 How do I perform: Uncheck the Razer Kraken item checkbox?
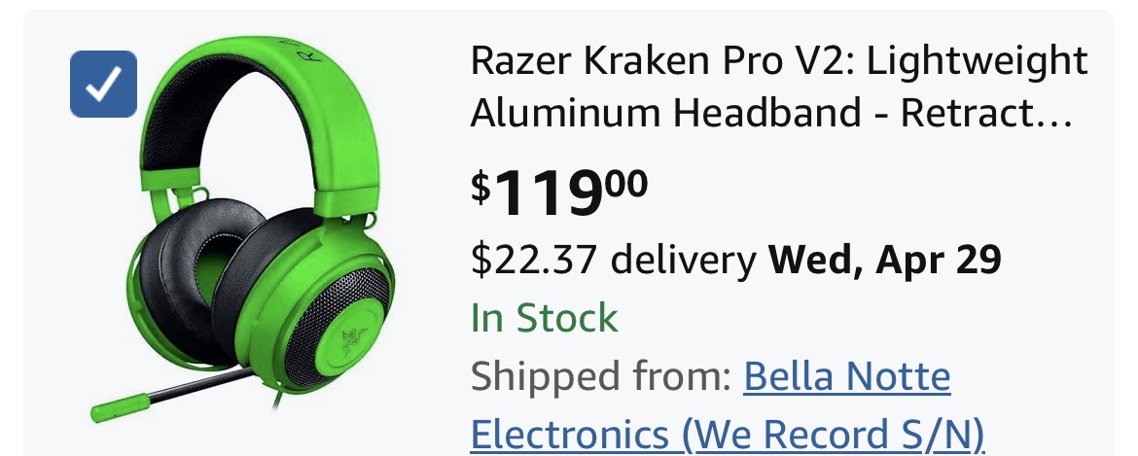tap(103, 84)
